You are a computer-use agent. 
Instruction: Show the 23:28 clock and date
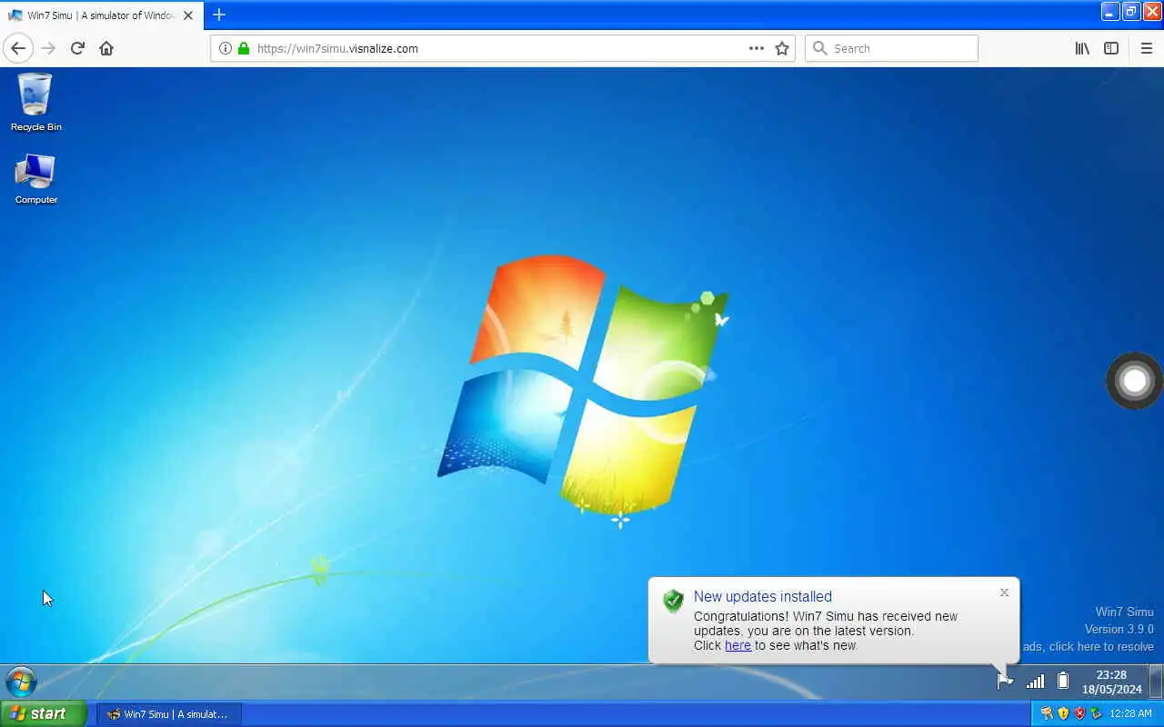pos(1111,682)
